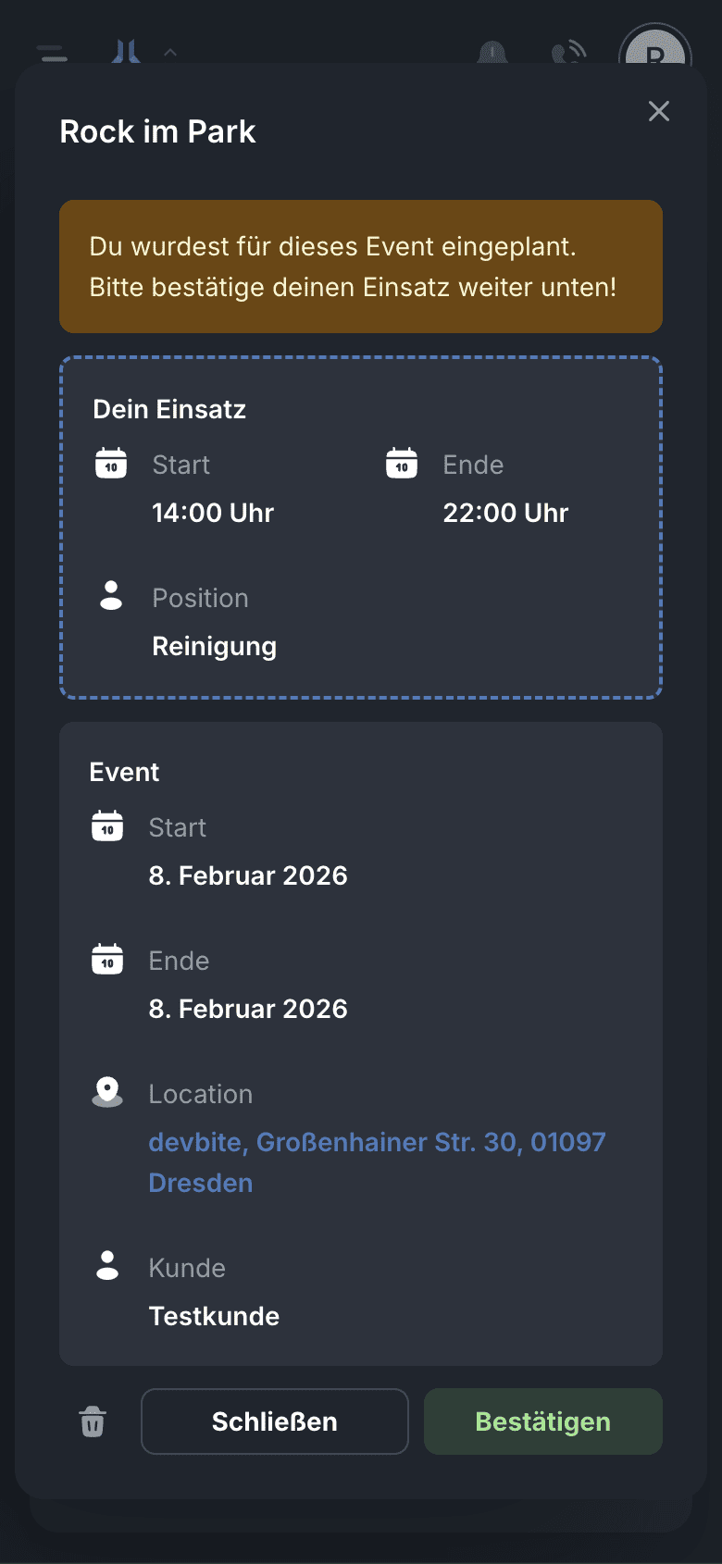This screenshot has width=722, height=1564.
Task: Click calendar icon beside shift Ende 22:00
Action: pos(402,463)
